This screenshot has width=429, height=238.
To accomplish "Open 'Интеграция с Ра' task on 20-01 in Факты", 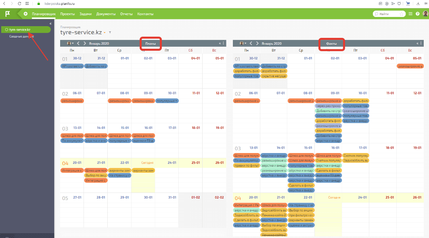I will click(x=247, y=205).
